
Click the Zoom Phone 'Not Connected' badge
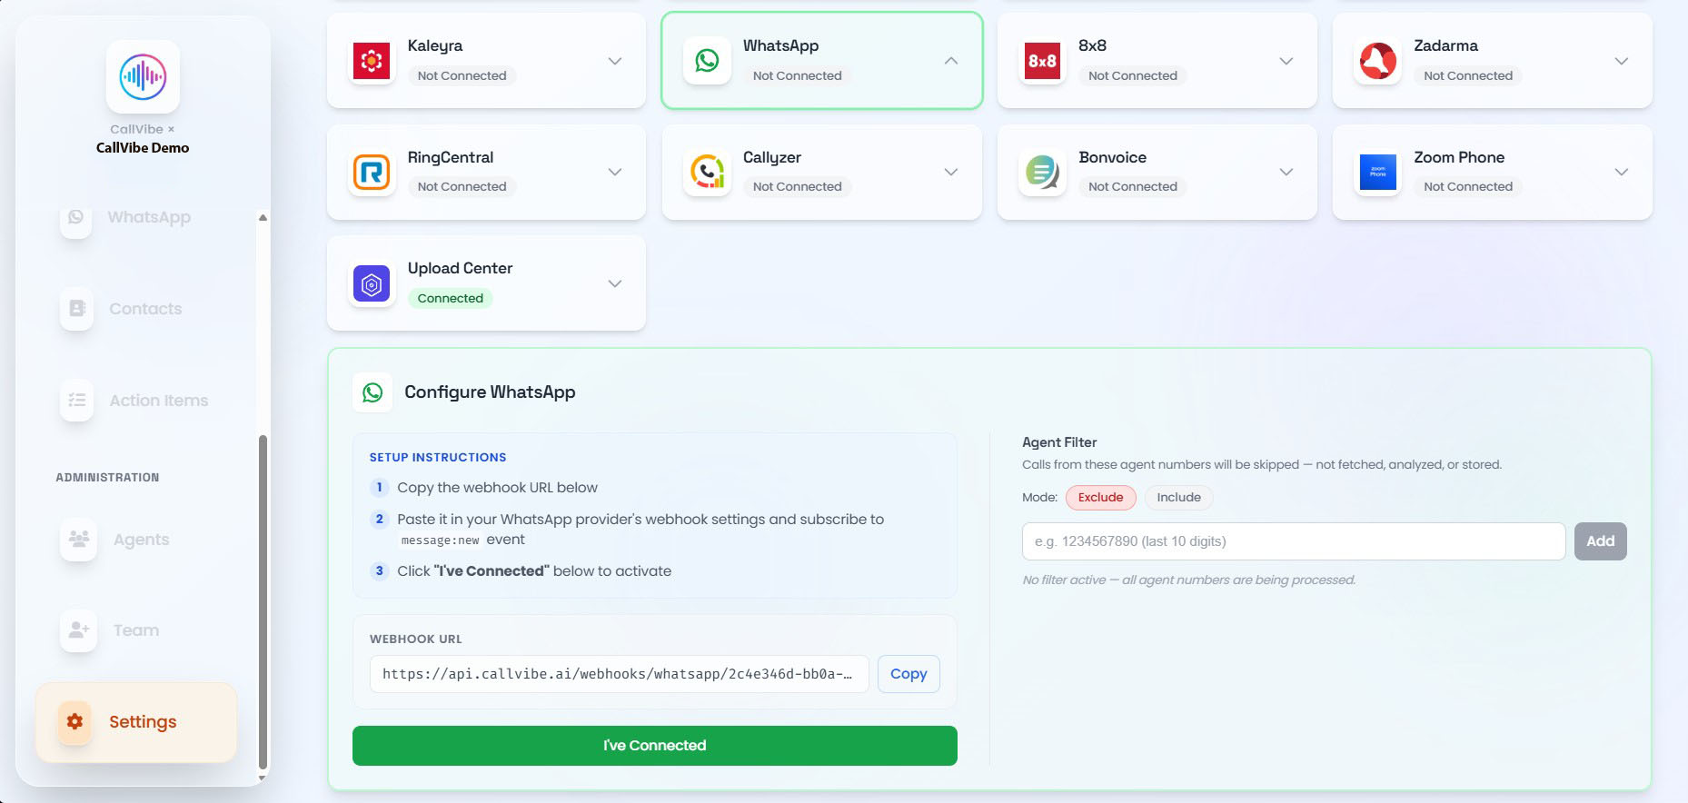click(1468, 187)
